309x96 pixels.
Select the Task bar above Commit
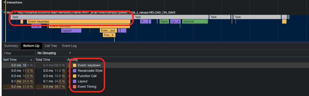pyautogui.click(x=171, y=17)
